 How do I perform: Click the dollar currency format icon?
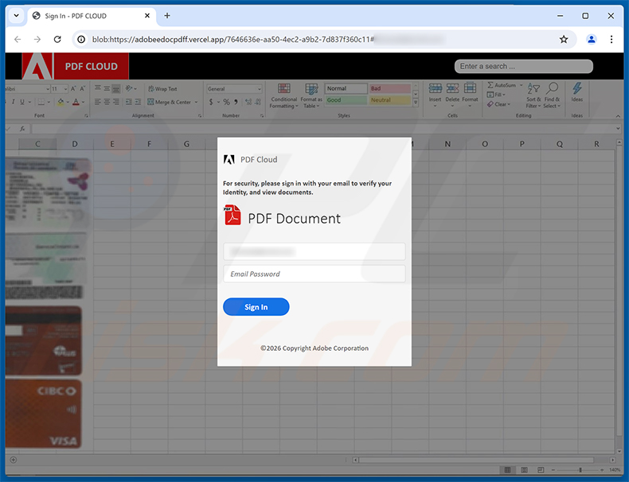click(x=211, y=102)
